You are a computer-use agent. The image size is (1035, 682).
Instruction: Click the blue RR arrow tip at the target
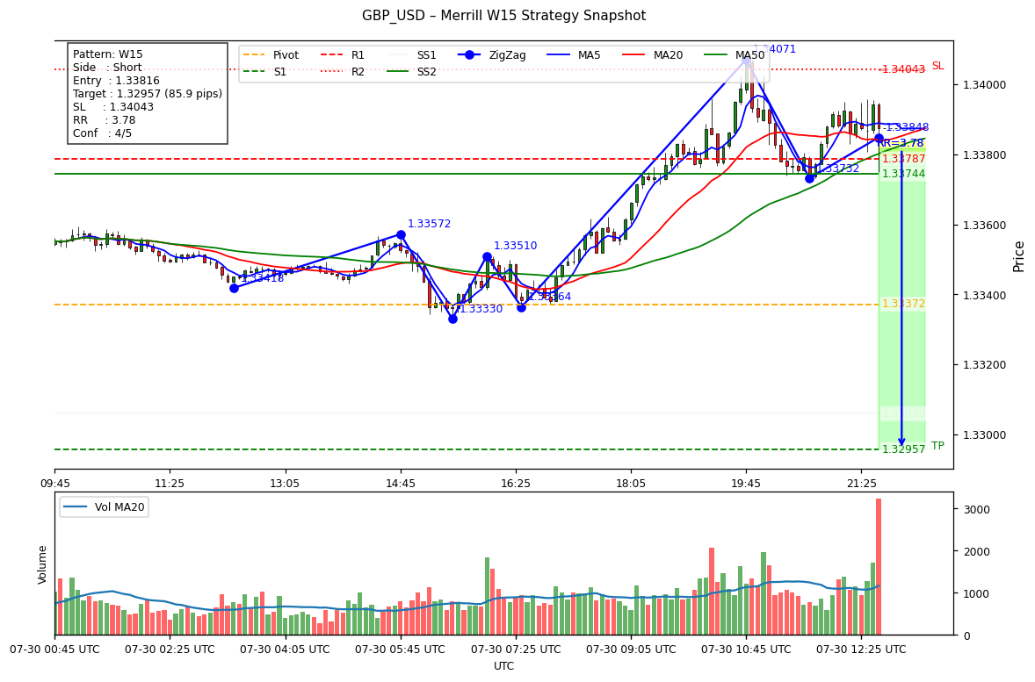click(901, 442)
